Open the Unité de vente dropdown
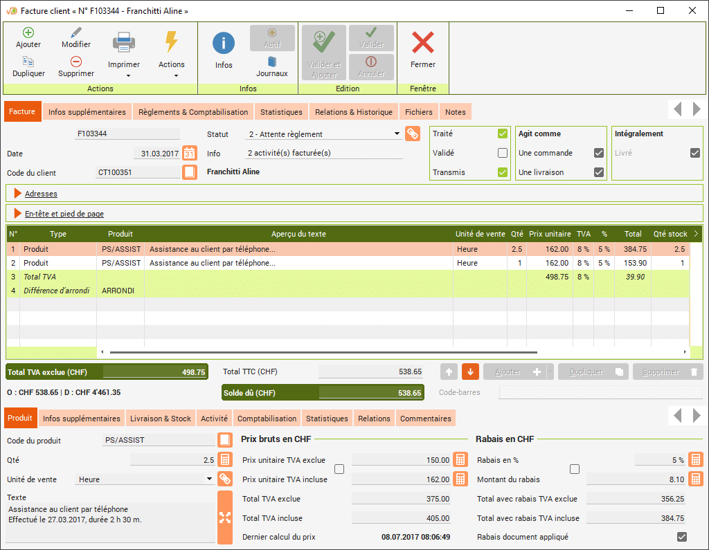The height and width of the screenshot is (550, 709). [x=210, y=479]
